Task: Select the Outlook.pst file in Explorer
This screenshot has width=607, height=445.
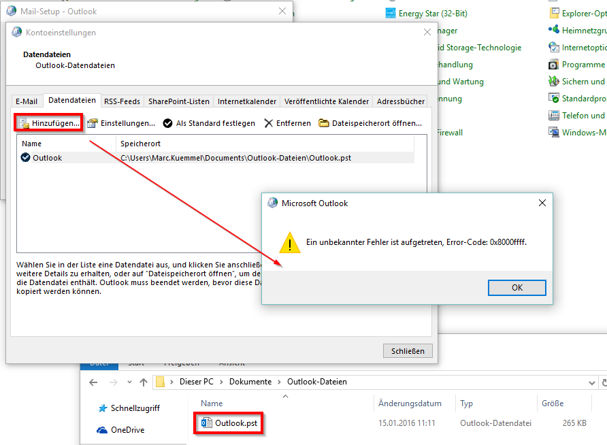Action: (235, 423)
